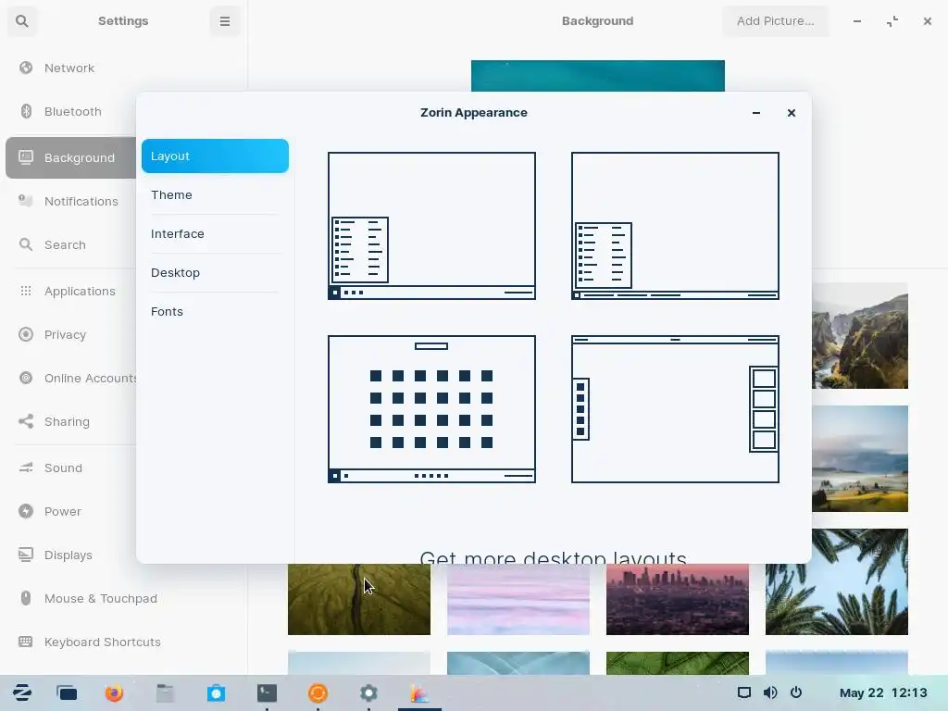Click the search icon in Settings header
This screenshot has height=711, width=948.
pos(22,21)
